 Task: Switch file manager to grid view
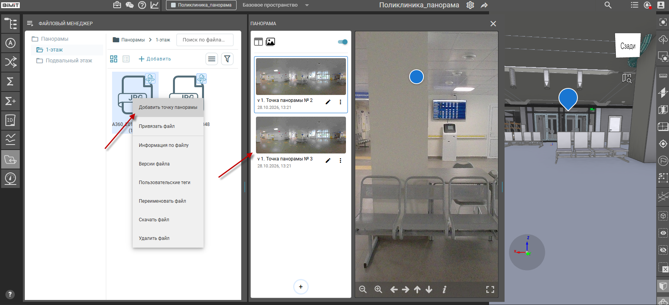114,59
